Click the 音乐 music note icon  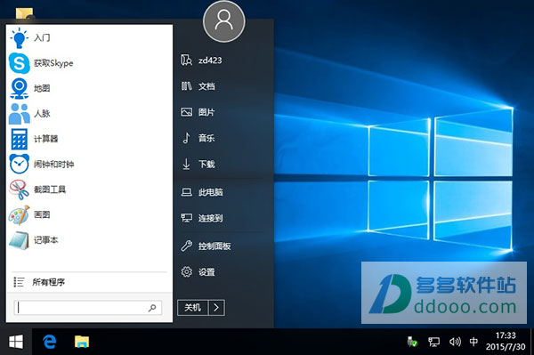186,138
